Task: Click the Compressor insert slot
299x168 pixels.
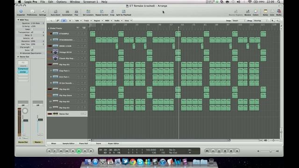Action: point(23,69)
